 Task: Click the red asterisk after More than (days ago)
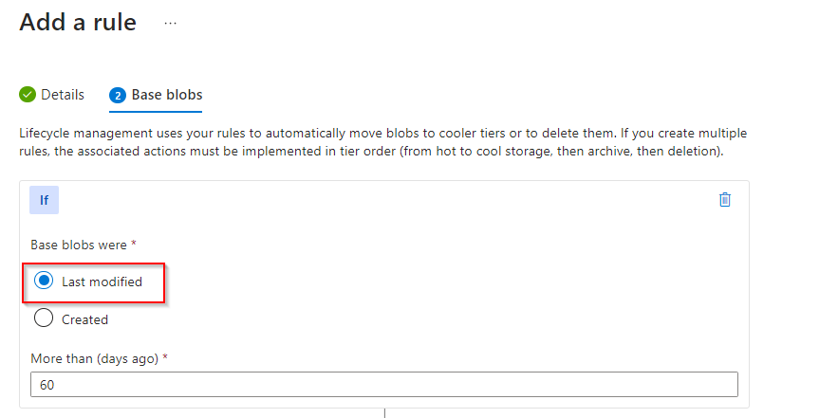[165, 356]
